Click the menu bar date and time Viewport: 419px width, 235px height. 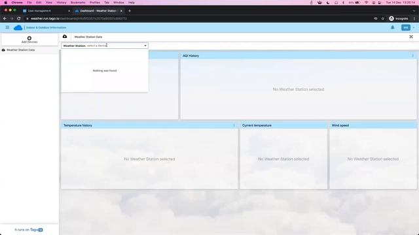coord(400,3)
